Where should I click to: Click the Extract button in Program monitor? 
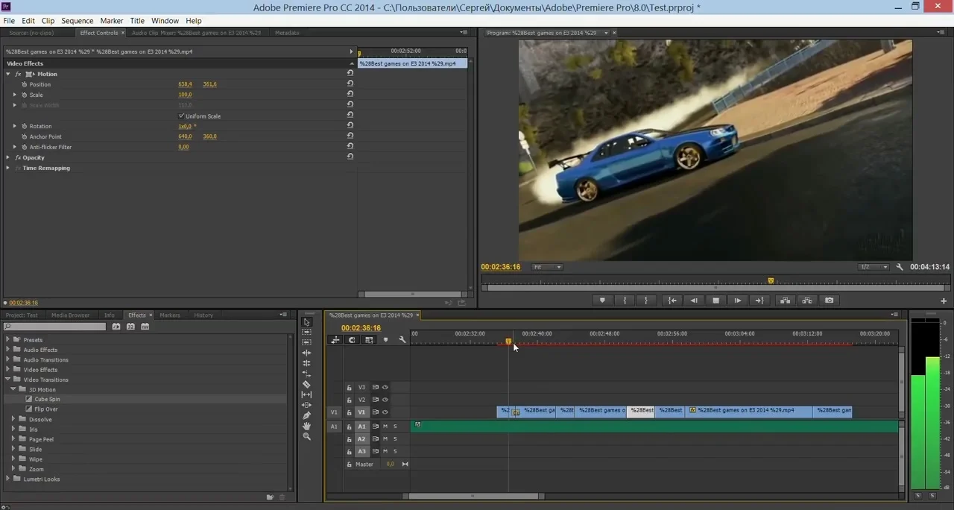coord(807,300)
